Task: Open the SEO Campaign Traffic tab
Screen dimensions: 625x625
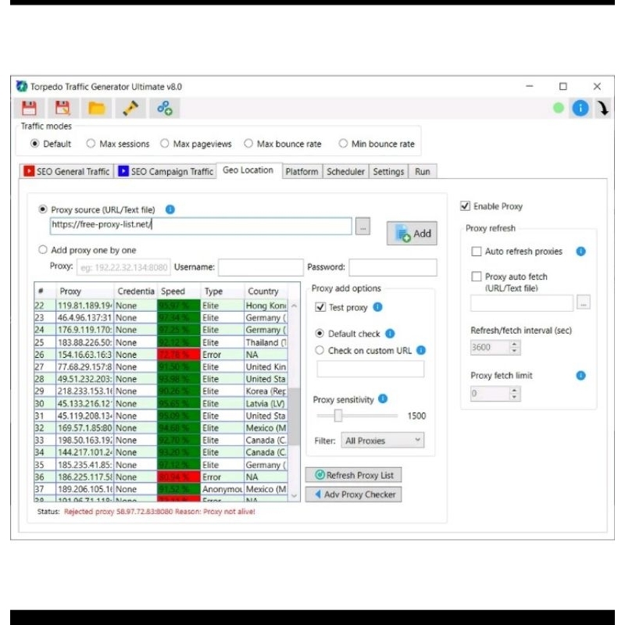Action: [166, 172]
